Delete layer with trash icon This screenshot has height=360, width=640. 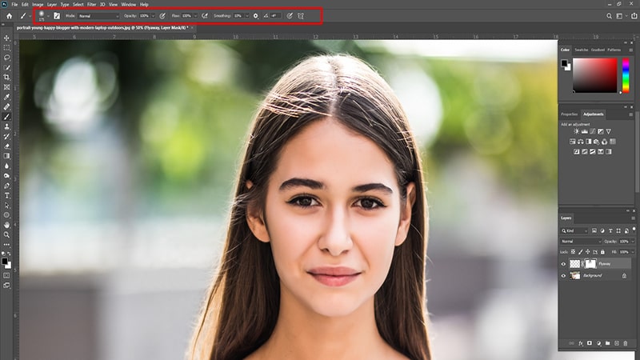[626, 343]
